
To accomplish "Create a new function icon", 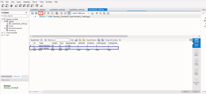I will 32,5.
